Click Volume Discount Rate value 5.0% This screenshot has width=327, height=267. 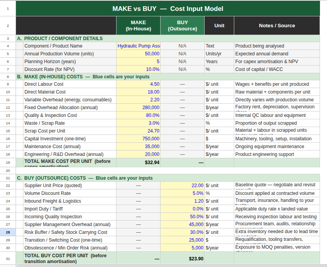[182, 193]
